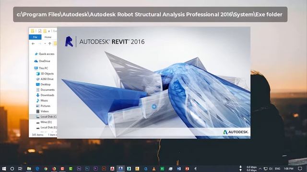Screen dimensions: 307x172
Task: Switch to Revit taskbar icon
Action: 120,169
